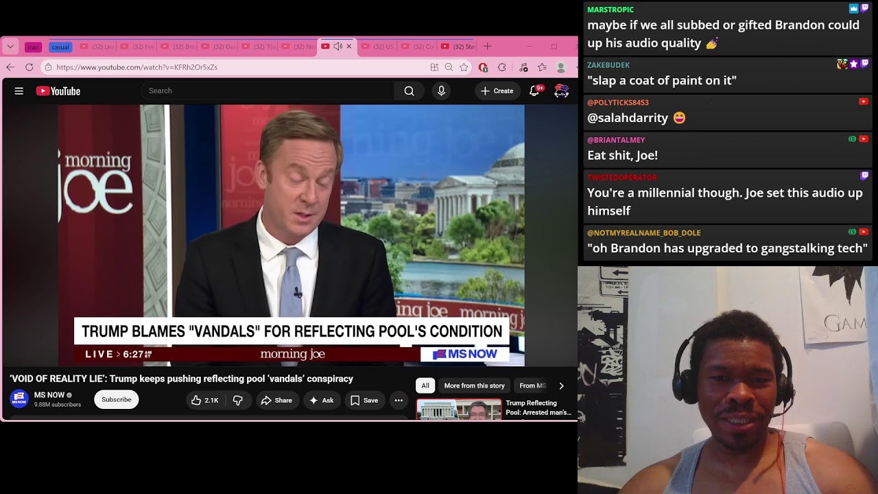
Task: Click the @POLYTICKS8453 username in chat
Action: click(x=618, y=102)
